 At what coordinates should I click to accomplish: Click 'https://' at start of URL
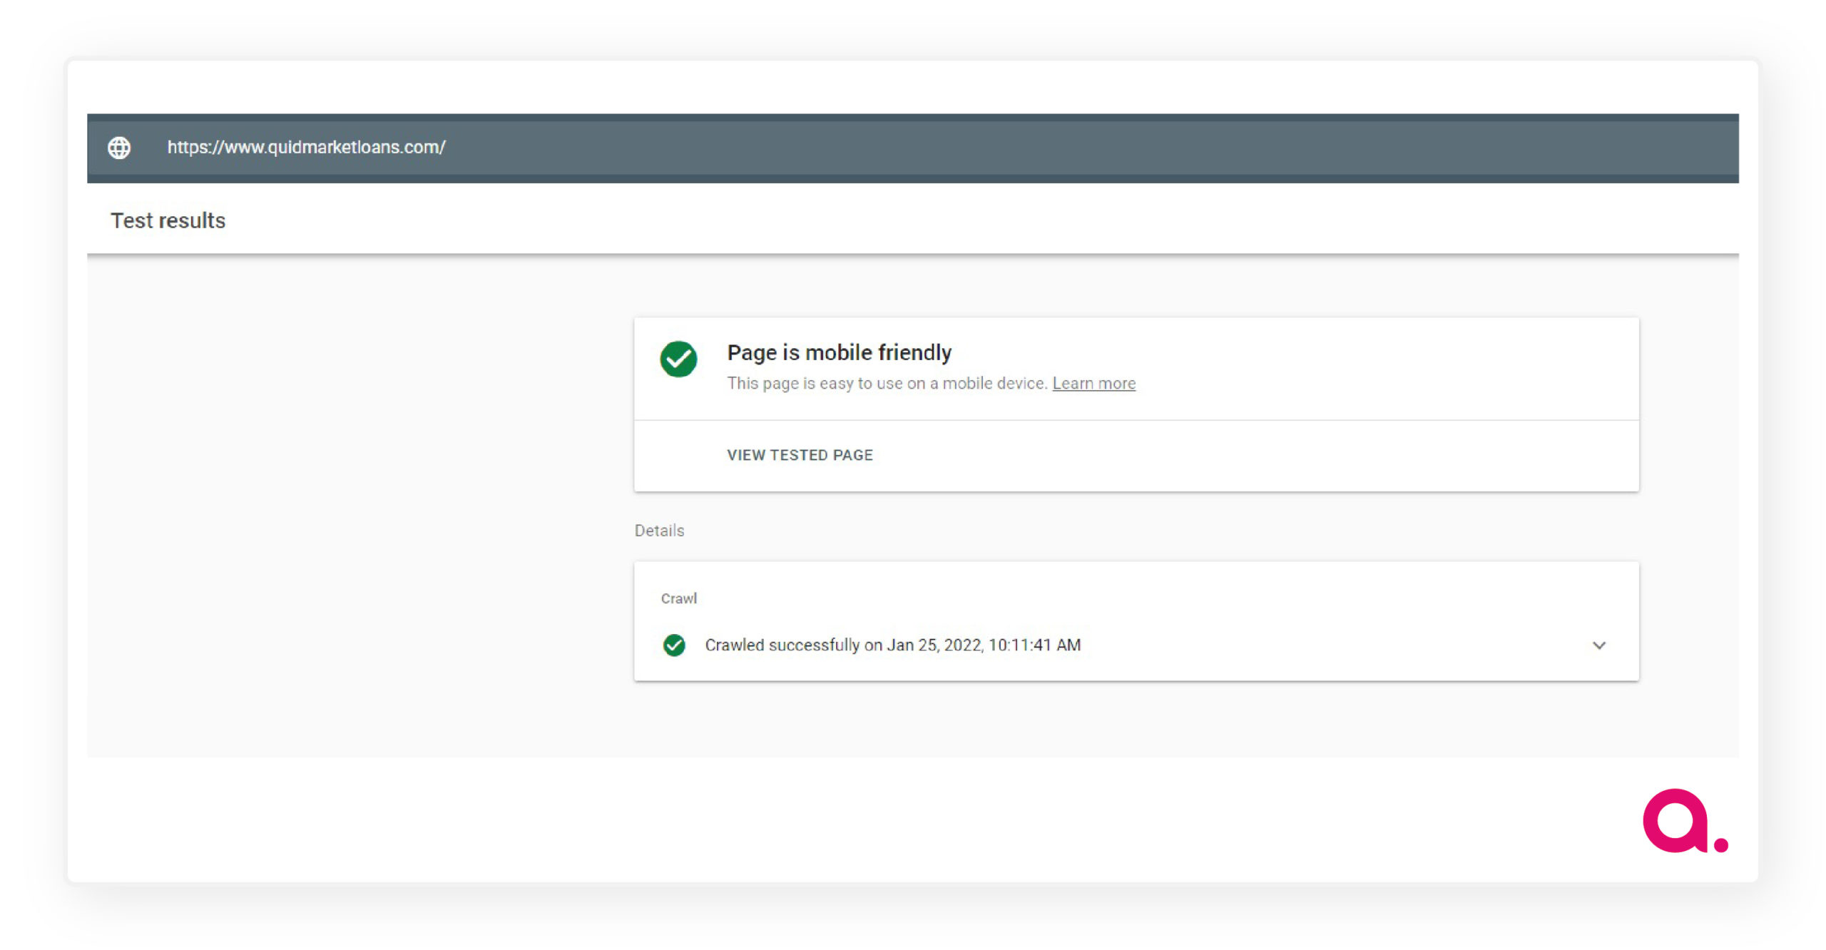pyautogui.click(x=194, y=148)
